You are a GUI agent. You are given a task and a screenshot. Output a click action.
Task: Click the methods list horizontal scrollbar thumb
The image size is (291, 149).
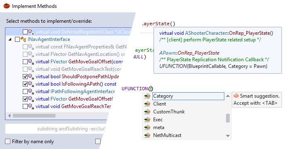coord(34,116)
